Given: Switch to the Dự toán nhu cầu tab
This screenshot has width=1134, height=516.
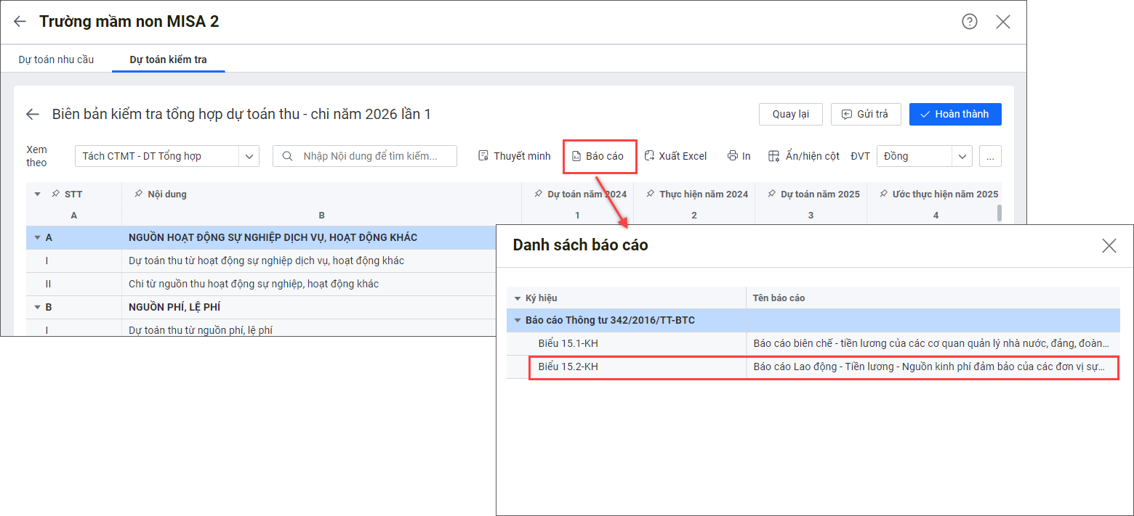Looking at the screenshot, I should (56, 60).
